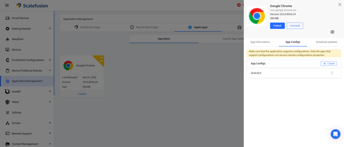344x147 pixels.
Task: Click the Getting Started star icon
Action: pyautogui.click(x=7, y=29)
